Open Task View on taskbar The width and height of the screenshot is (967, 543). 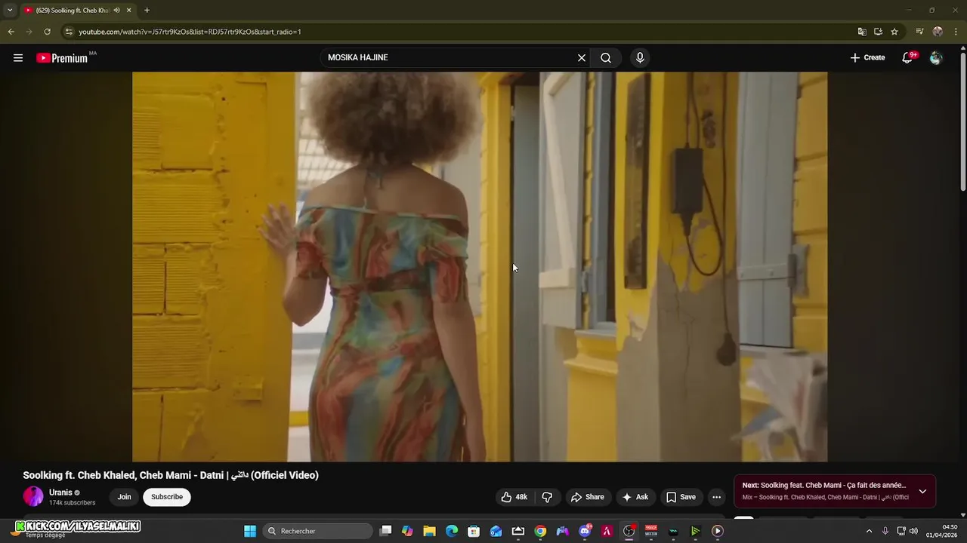click(385, 531)
